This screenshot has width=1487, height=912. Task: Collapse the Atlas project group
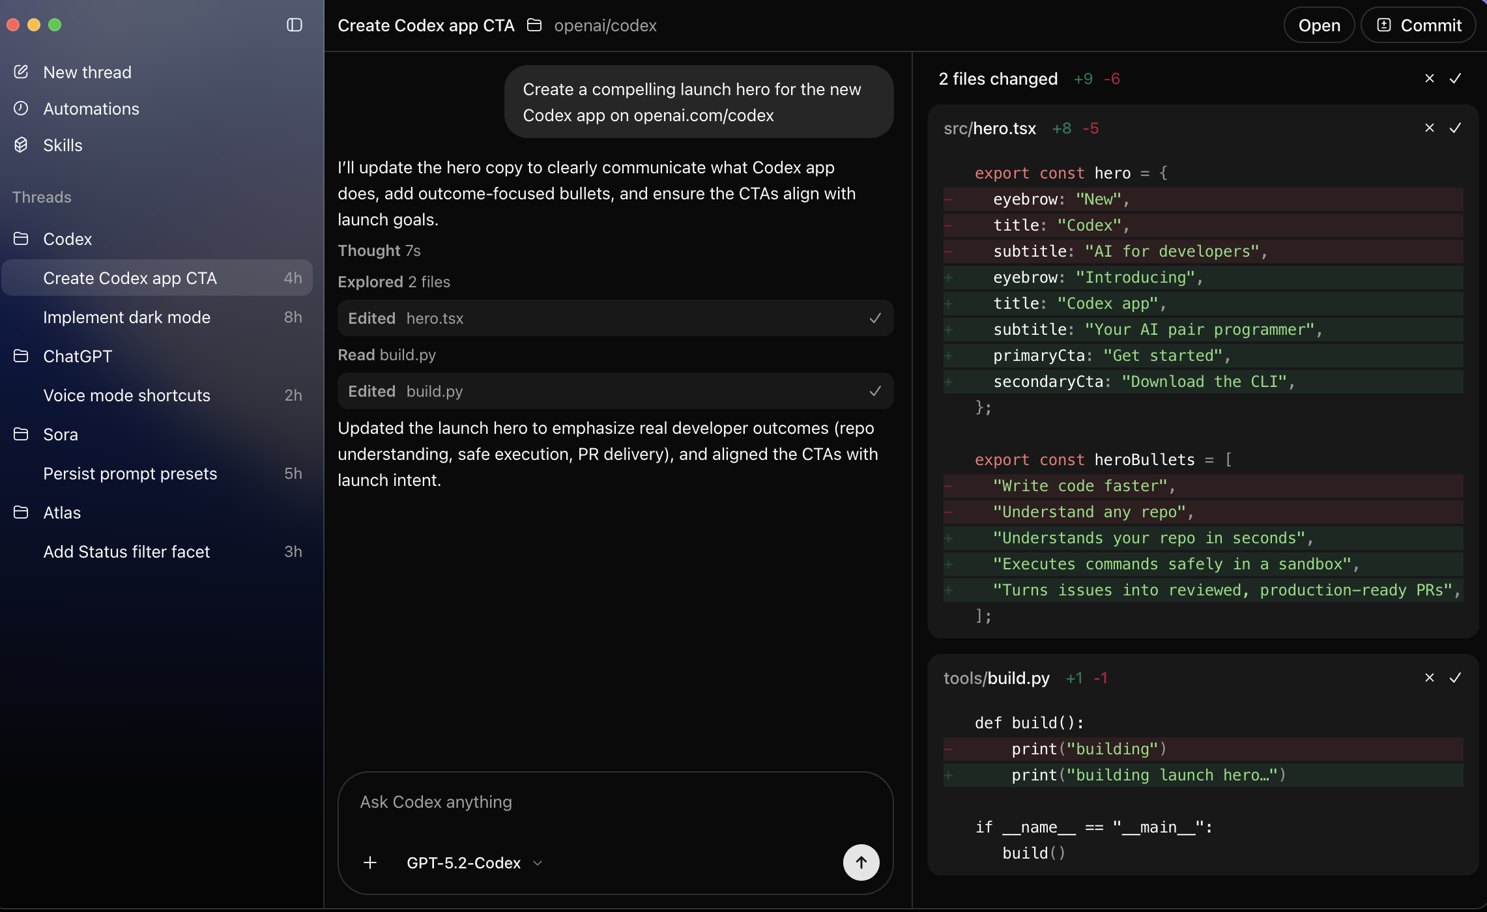tap(62, 512)
